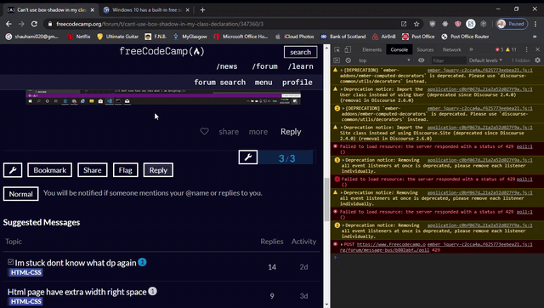Click the red shield extension icon

458,24
